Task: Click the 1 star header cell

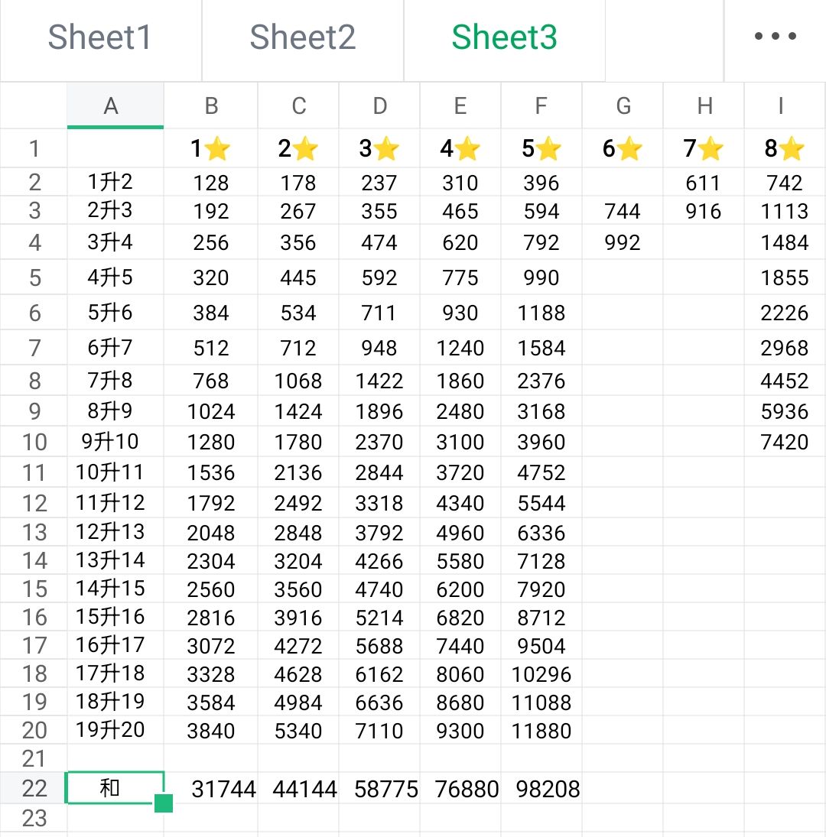Action: pos(211,148)
